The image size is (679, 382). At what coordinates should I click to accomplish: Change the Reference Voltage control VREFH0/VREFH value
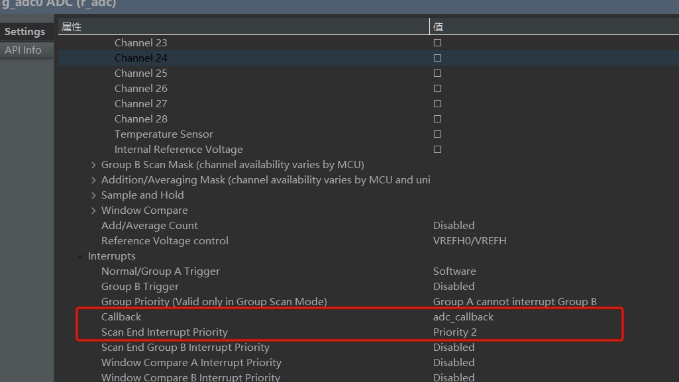470,241
